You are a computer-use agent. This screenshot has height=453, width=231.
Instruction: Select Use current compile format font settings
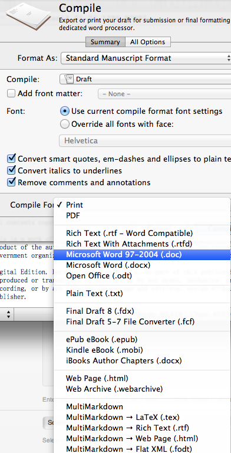click(65, 111)
